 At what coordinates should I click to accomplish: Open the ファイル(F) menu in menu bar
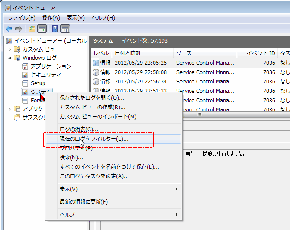coord(21,18)
